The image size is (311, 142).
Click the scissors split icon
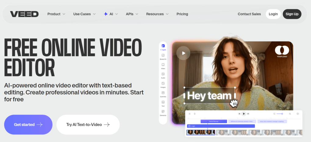(x=190, y=114)
